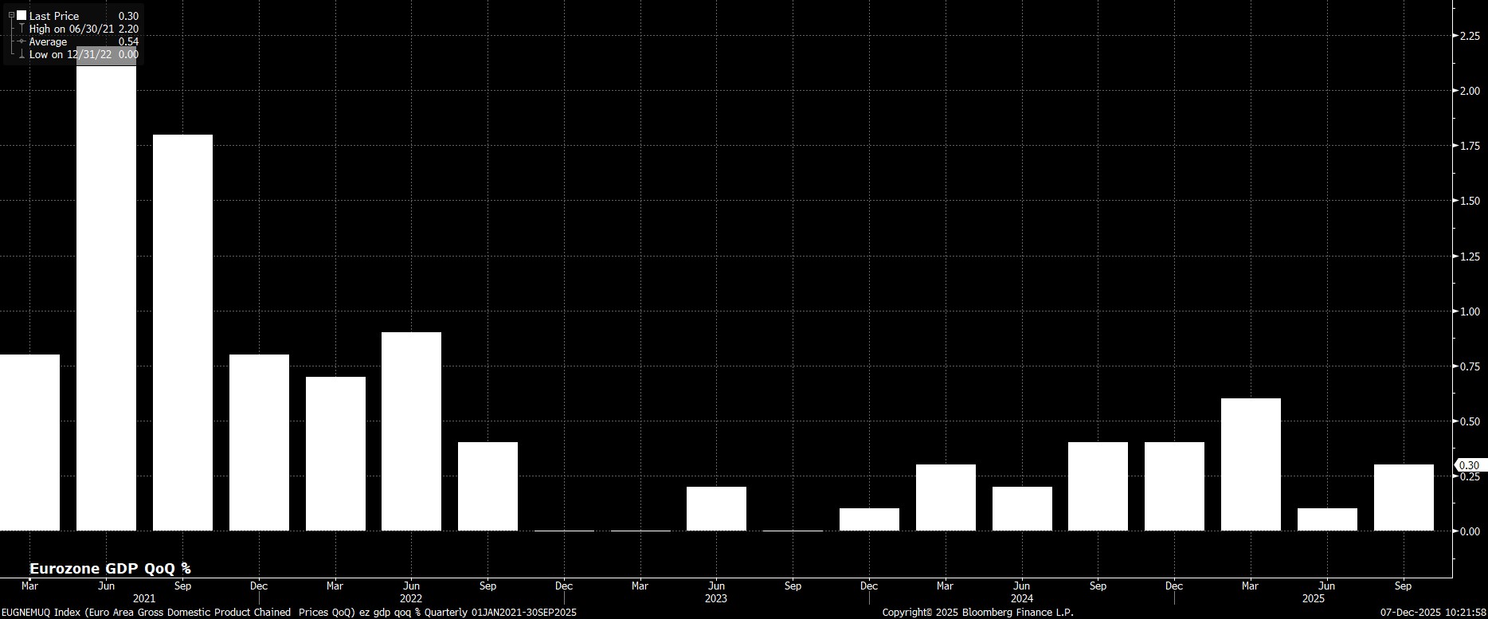The height and width of the screenshot is (619, 1488).
Task: Click the tallest bar for June 2021
Action: (x=106, y=303)
